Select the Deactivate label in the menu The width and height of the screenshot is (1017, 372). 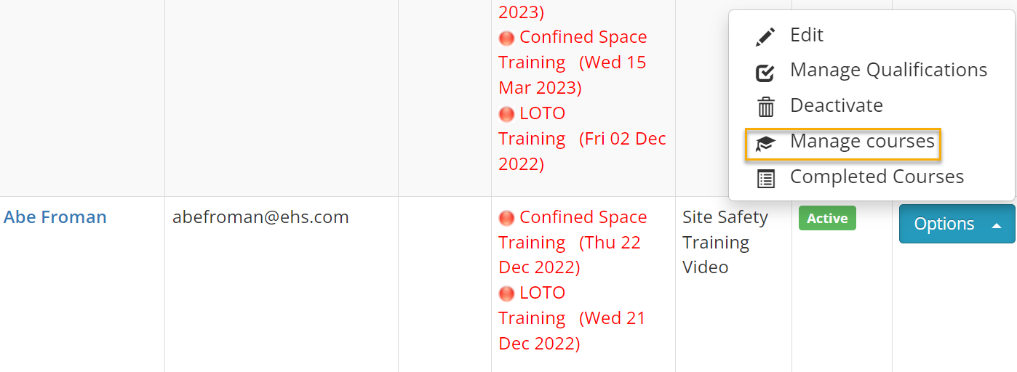click(x=836, y=105)
